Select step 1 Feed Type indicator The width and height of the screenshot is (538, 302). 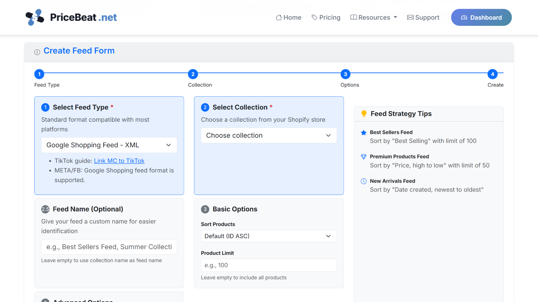point(39,74)
